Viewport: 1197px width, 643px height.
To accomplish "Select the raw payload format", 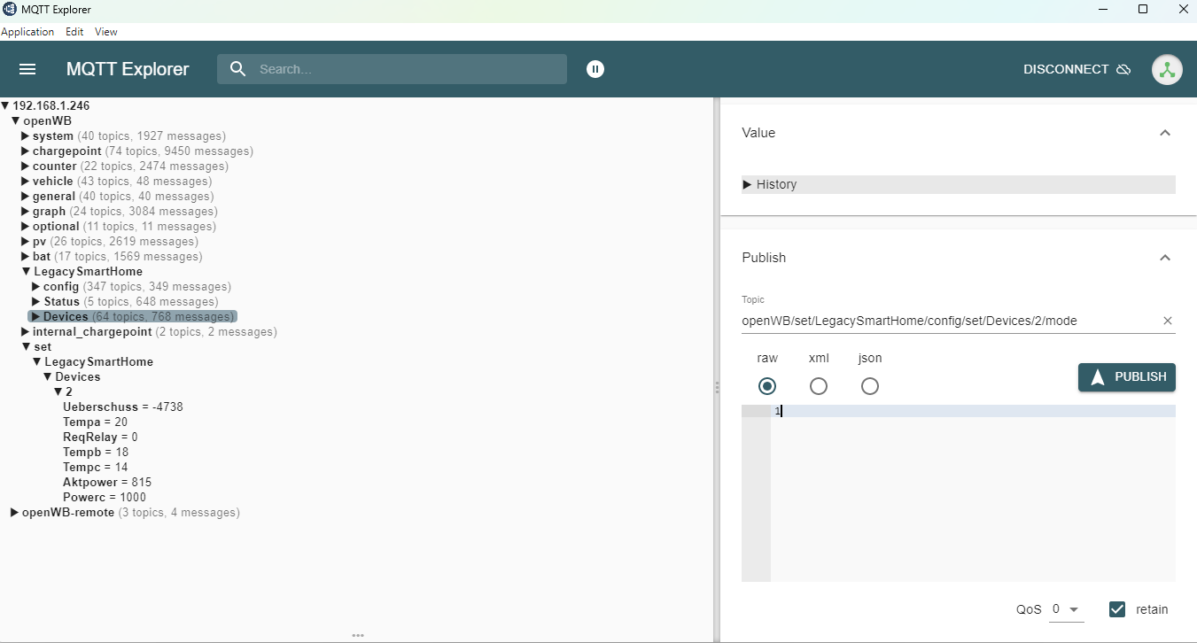I will 767,386.
